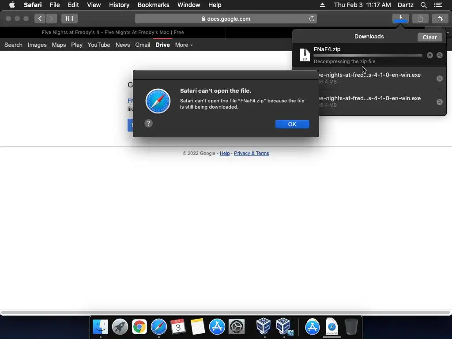The image size is (452, 339).
Task: Click the Gmail link in the Google bar
Action: (x=143, y=45)
